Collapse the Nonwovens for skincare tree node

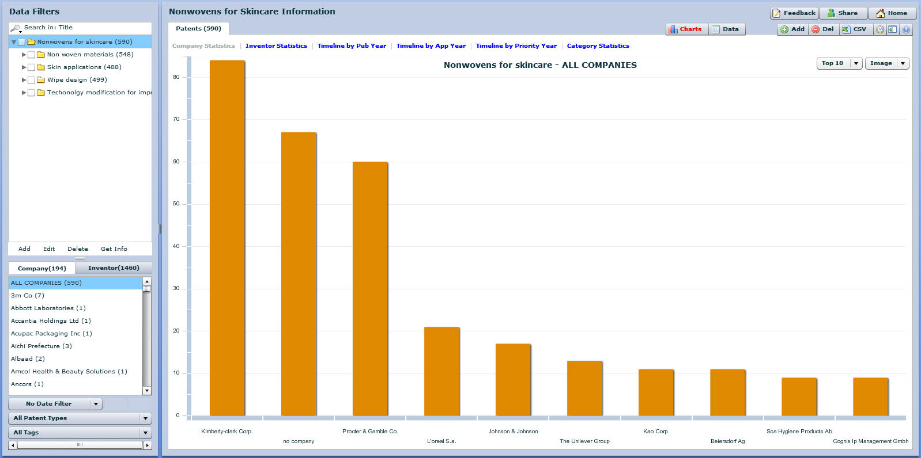pos(14,42)
